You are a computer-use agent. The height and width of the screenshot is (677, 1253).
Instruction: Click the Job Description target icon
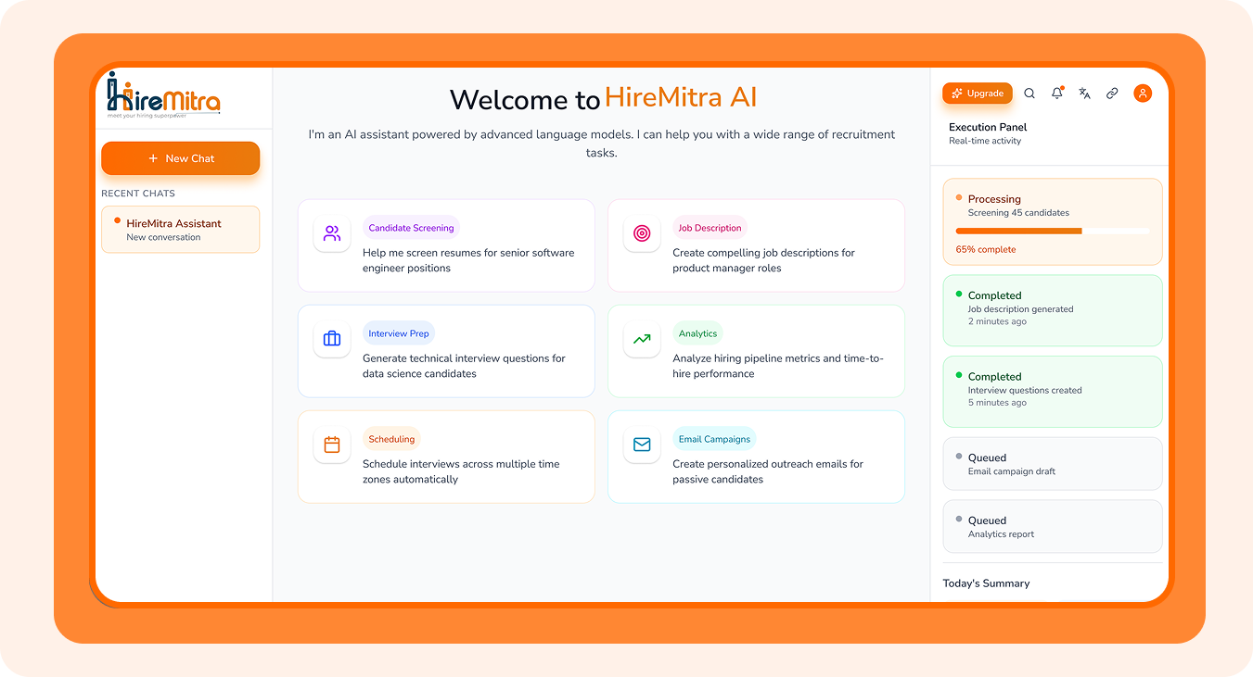tap(642, 233)
